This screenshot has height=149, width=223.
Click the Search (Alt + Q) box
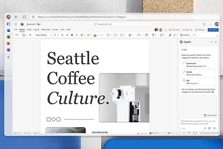[x=123, y=24]
